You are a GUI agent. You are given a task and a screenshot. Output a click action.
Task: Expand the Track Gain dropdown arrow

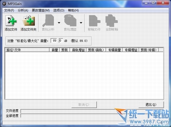point(81,23)
